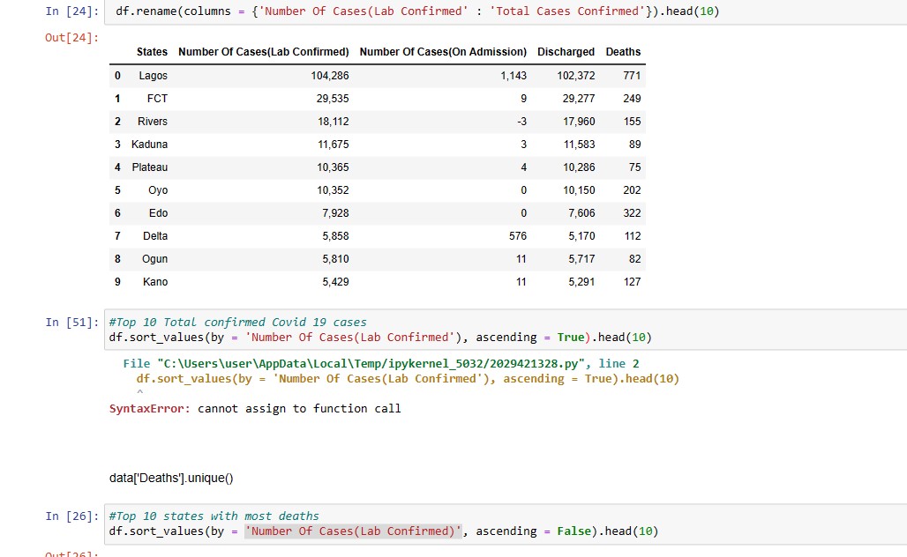907x557 pixels.
Task: Click the 'SyntaxError: cannot assign to function call' message
Action: click(x=255, y=409)
